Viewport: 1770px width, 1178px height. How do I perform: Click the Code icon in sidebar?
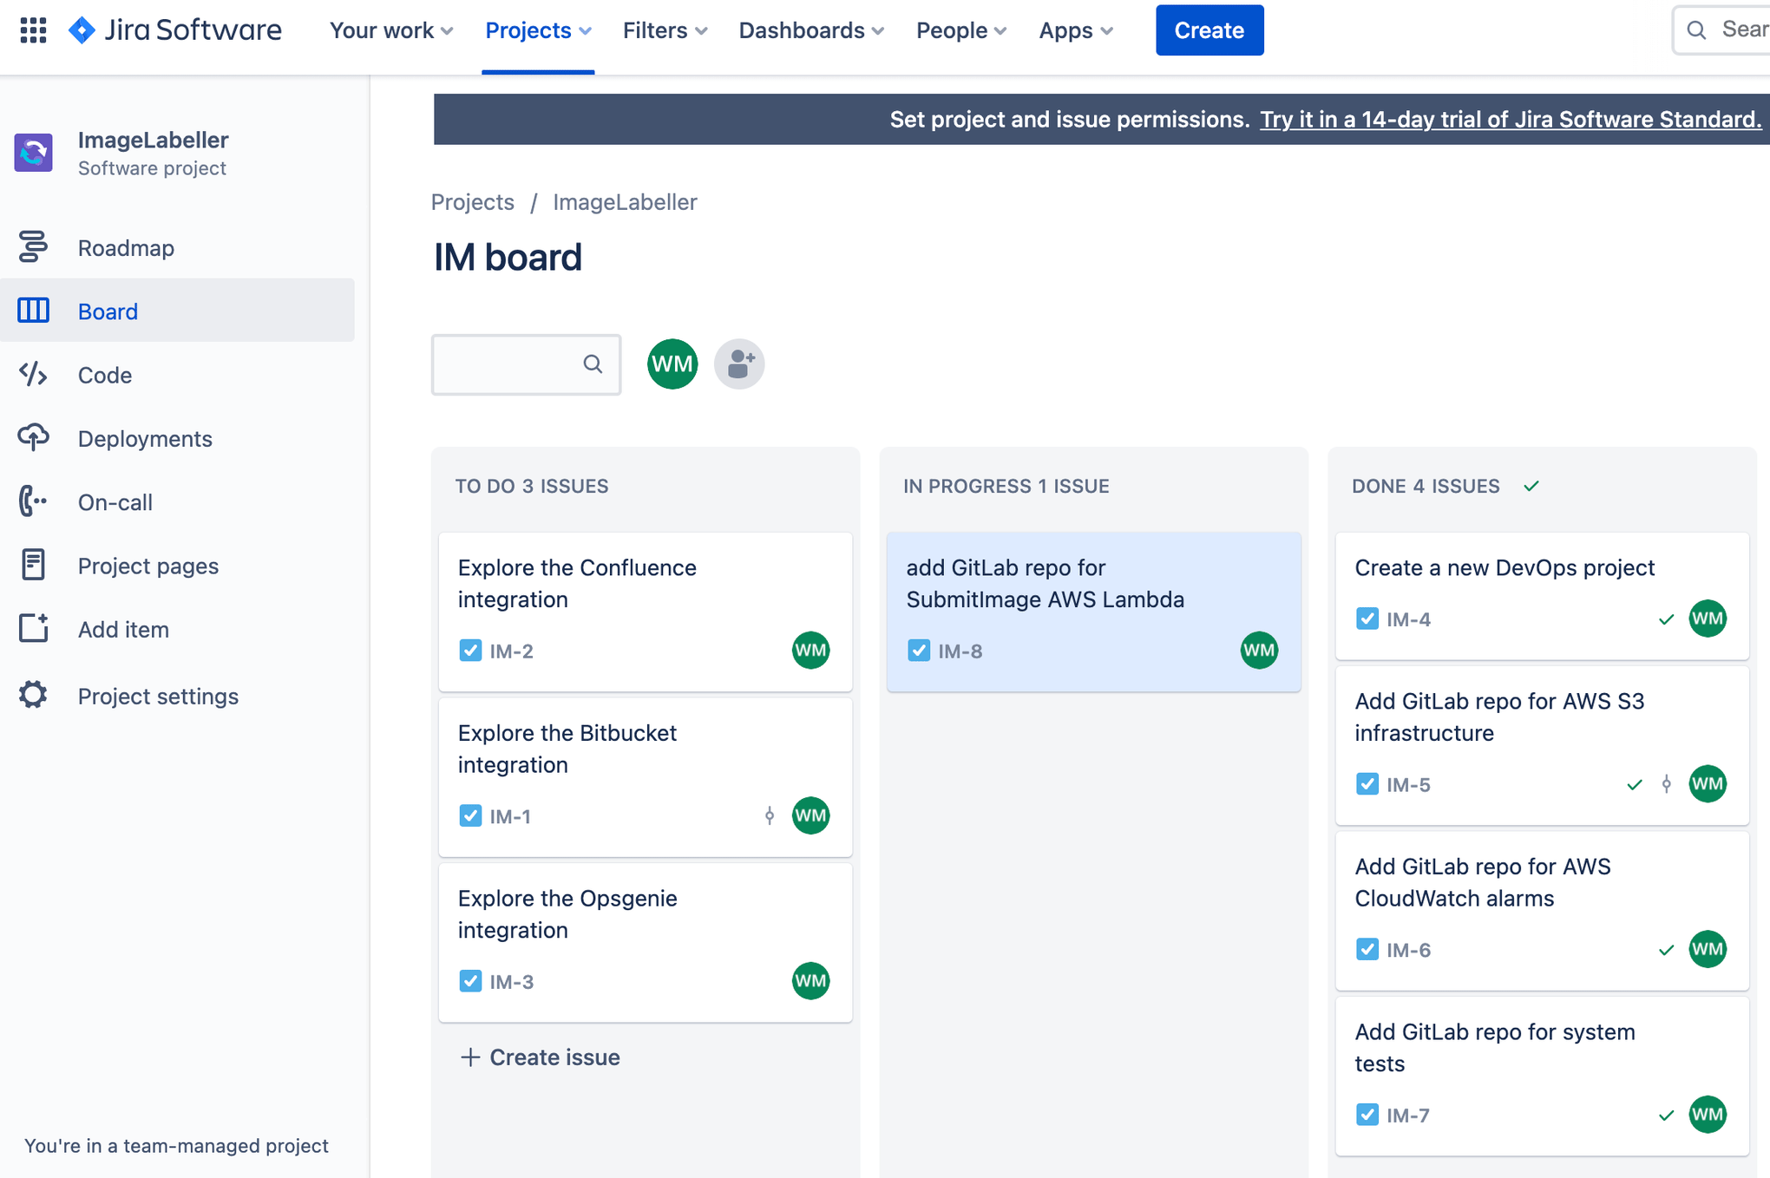click(x=31, y=373)
